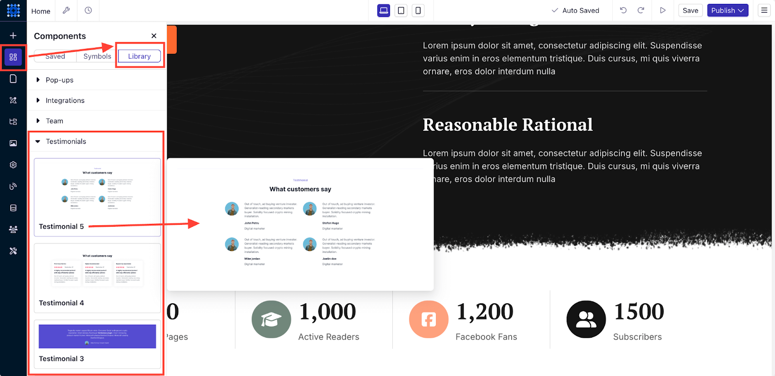This screenshot has height=376, width=775.
Task: Open the design tools sidebar icon
Action: click(x=13, y=100)
